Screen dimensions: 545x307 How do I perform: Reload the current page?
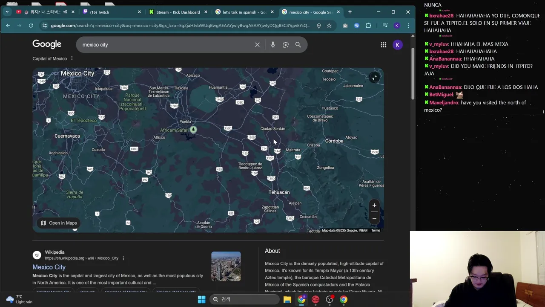click(31, 26)
